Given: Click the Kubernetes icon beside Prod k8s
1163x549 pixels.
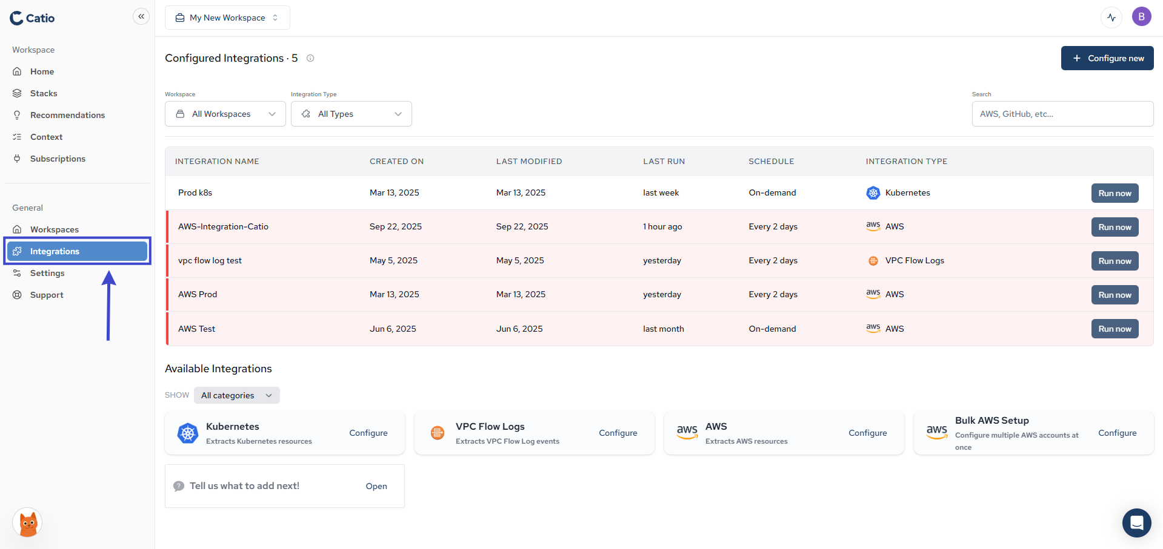Looking at the screenshot, I should pos(873,192).
